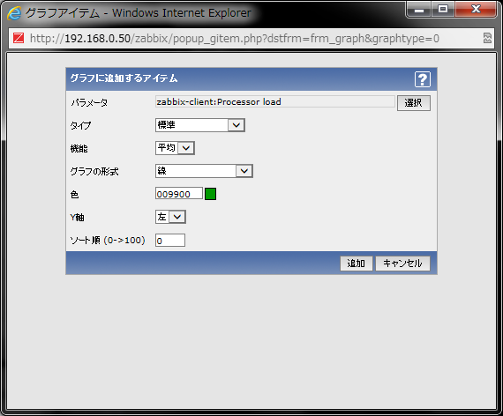
Task: Click the help question mark icon
Action: (x=422, y=79)
